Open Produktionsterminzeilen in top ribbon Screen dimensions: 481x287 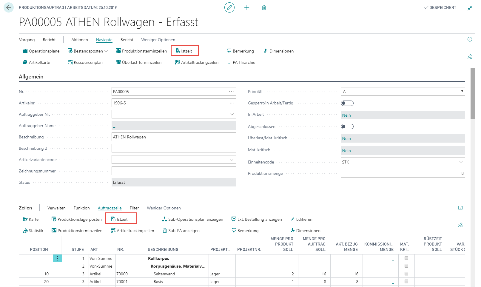coord(141,51)
